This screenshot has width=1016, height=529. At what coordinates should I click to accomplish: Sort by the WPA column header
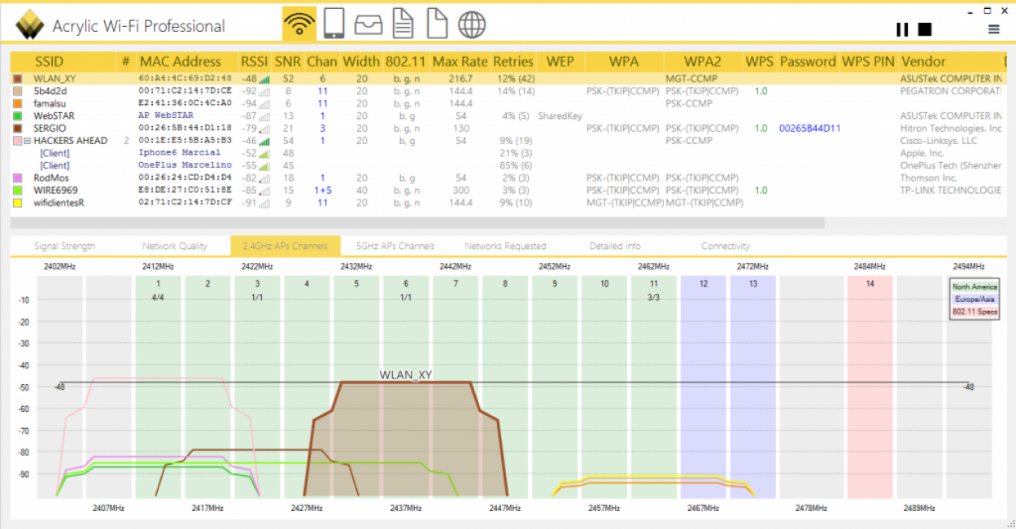tap(624, 61)
